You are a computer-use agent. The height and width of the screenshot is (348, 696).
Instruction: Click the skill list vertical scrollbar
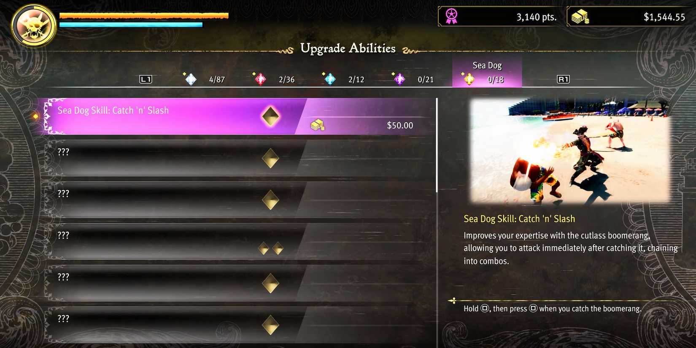pyautogui.click(x=437, y=145)
